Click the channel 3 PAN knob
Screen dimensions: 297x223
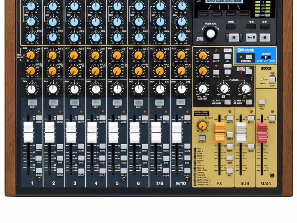pyautogui.click(x=74, y=89)
